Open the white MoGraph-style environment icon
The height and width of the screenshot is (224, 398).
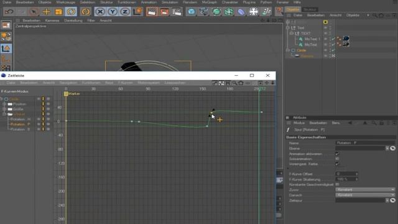click(254, 12)
